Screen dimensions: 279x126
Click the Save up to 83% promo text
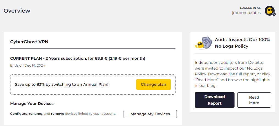62,84
